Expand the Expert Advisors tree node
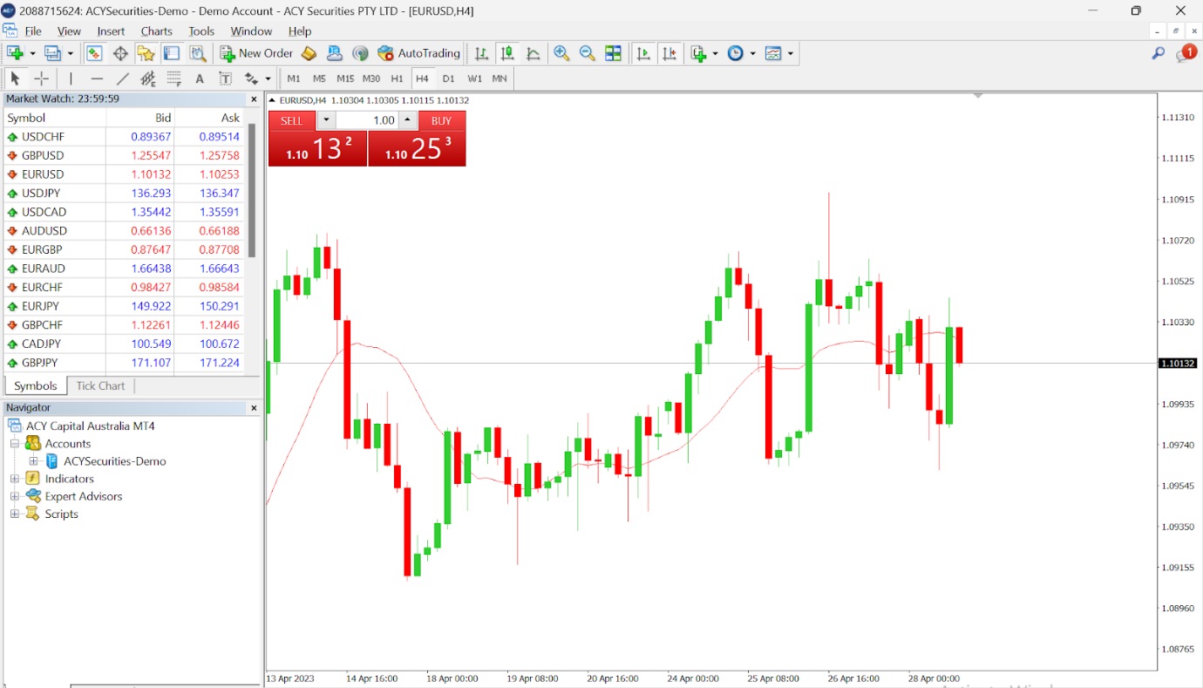 [14, 496]
